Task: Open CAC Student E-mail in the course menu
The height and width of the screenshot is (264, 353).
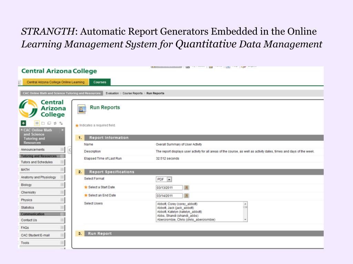Action: 35,235
